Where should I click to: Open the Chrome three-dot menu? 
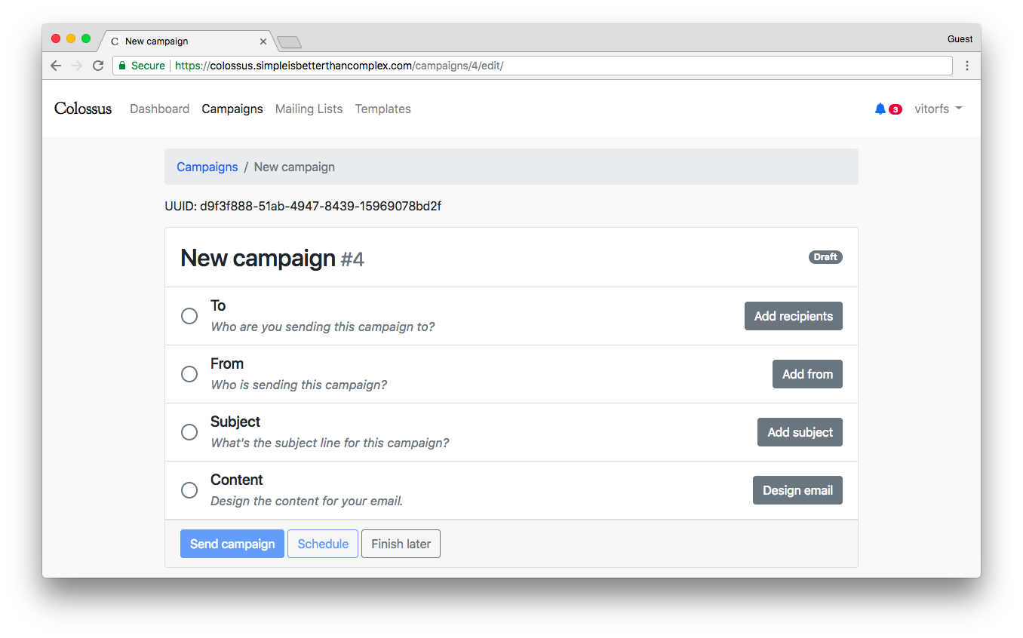(966, 66)
